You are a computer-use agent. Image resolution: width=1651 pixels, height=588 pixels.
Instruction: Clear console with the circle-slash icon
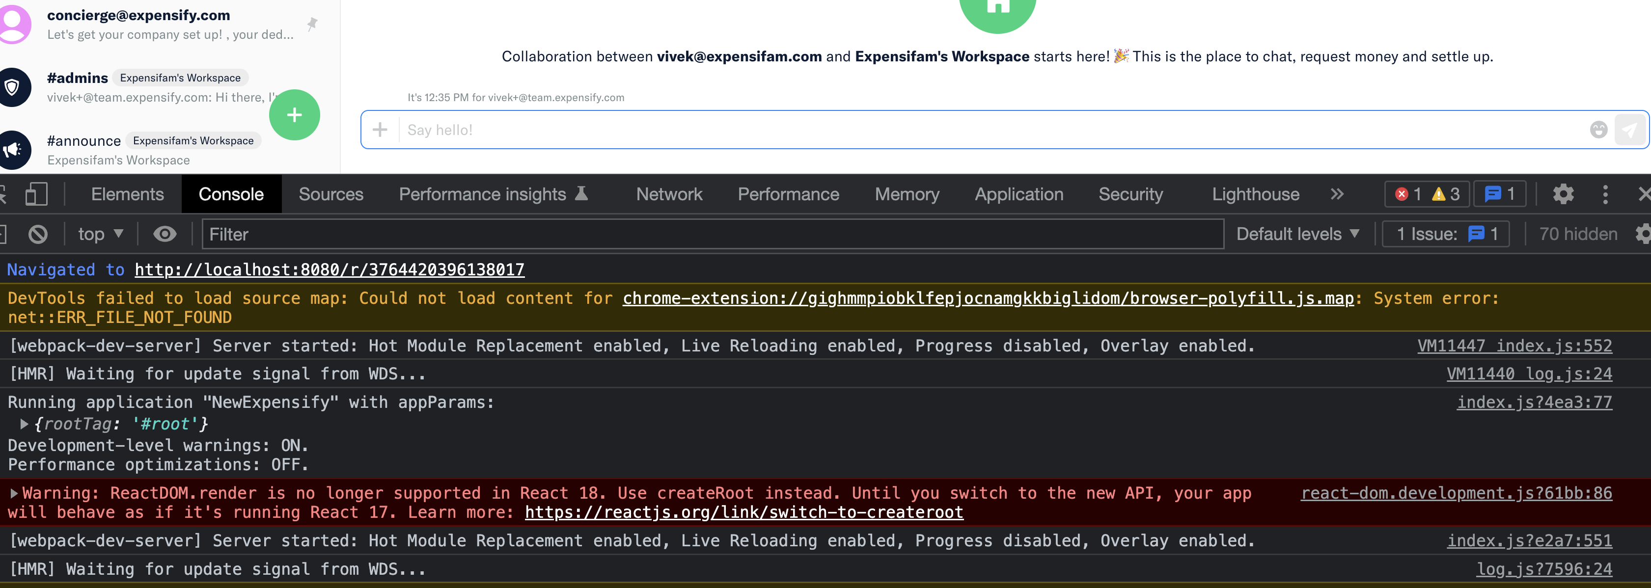(38, 235)
